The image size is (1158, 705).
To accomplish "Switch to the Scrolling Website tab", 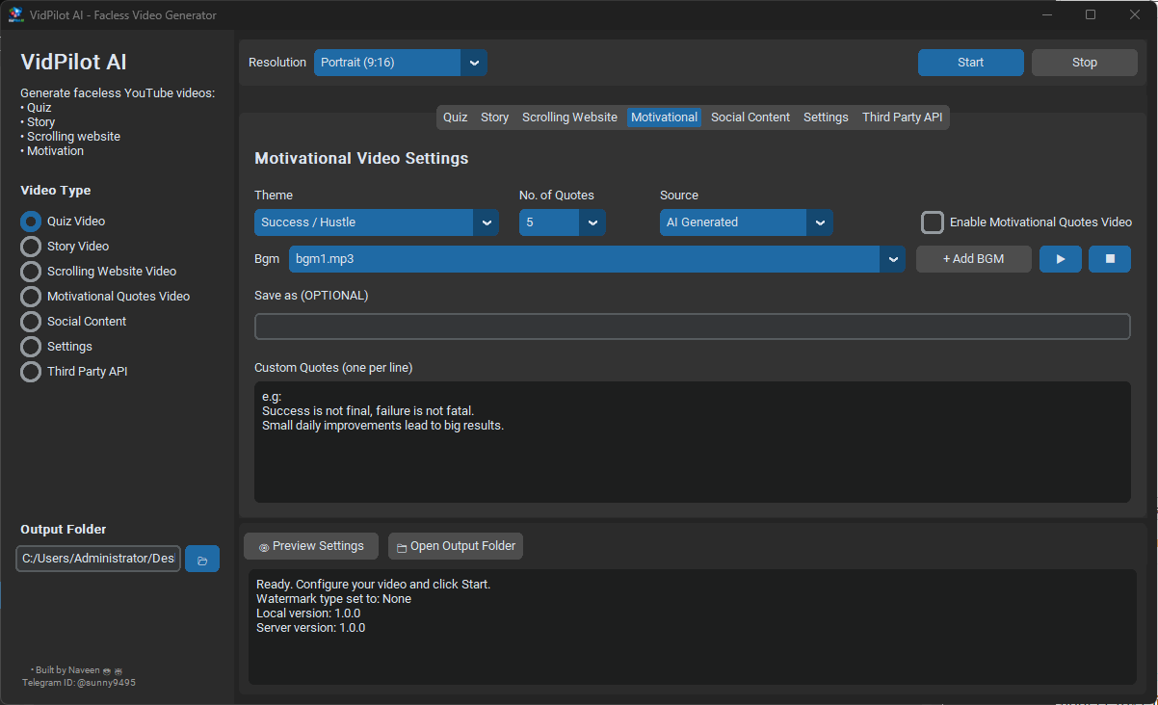I will click(569, 117).
